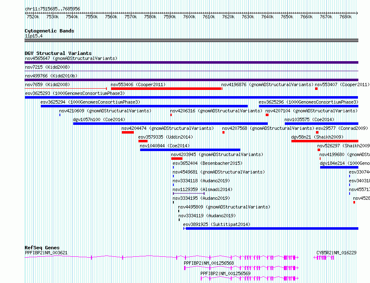Click the 7600k ruler tick label

(189, 17)
